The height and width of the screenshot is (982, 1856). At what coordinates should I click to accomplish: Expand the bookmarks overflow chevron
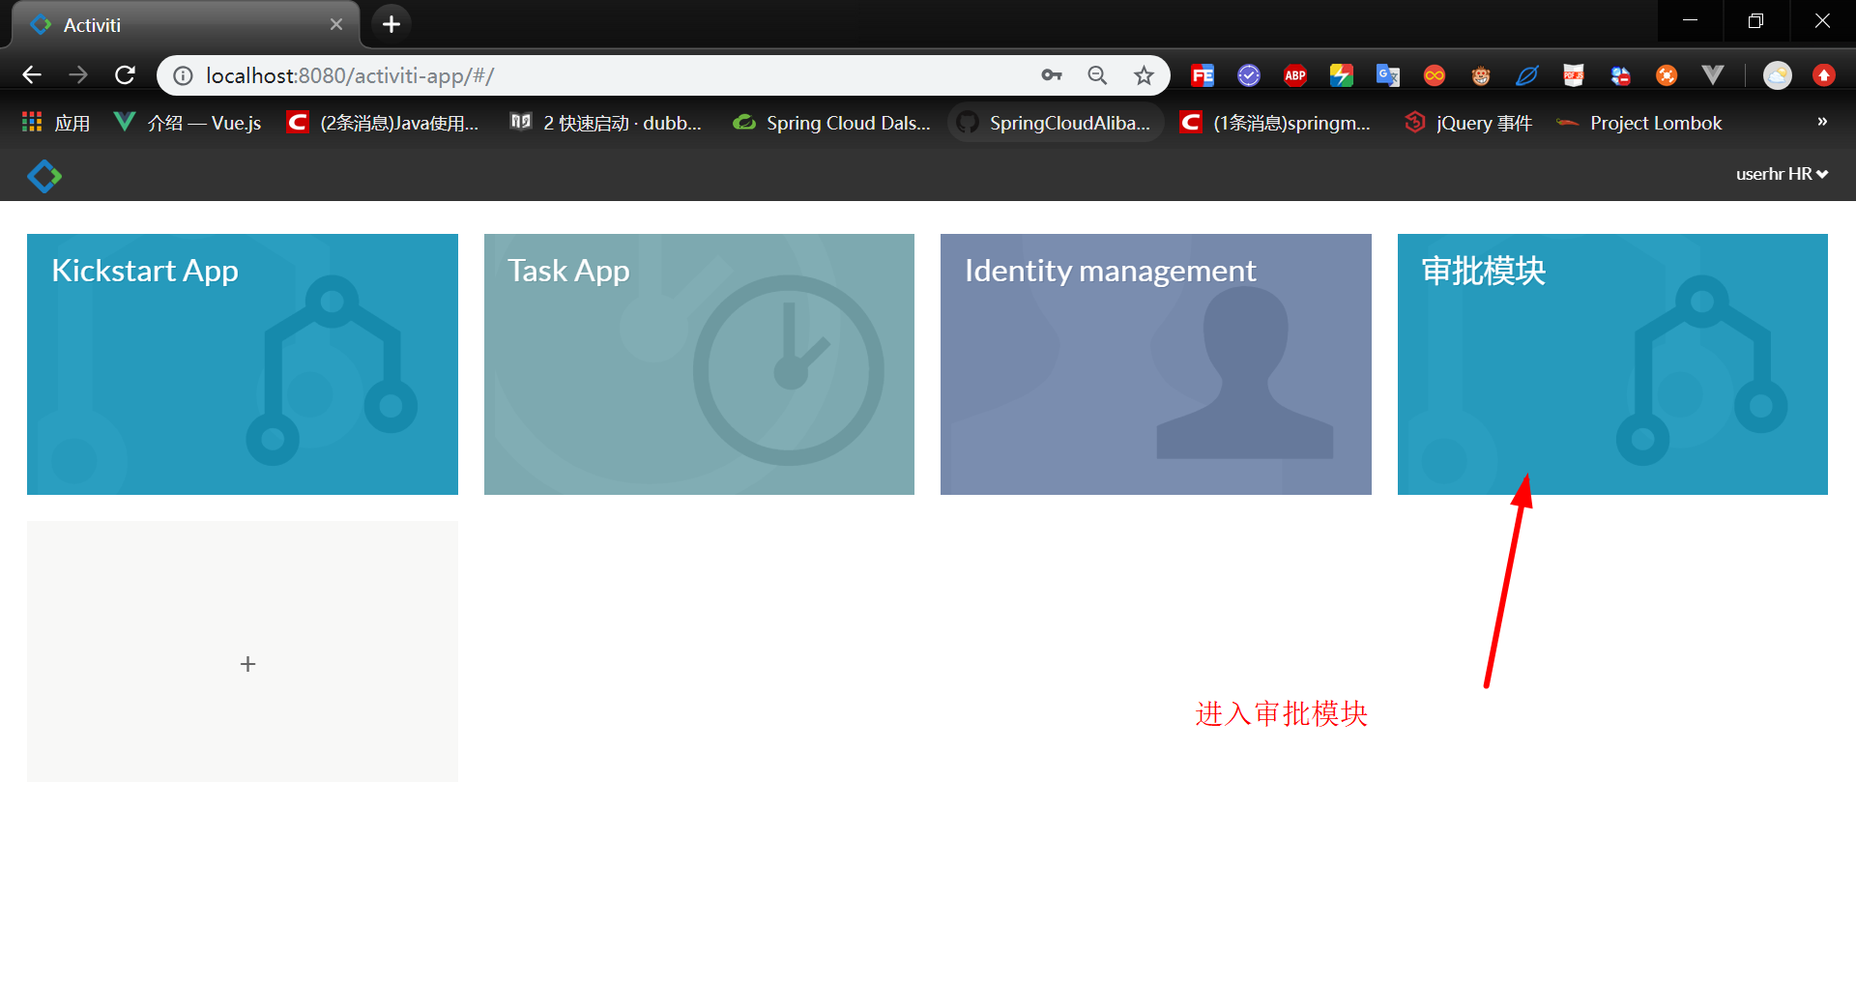1821,122
